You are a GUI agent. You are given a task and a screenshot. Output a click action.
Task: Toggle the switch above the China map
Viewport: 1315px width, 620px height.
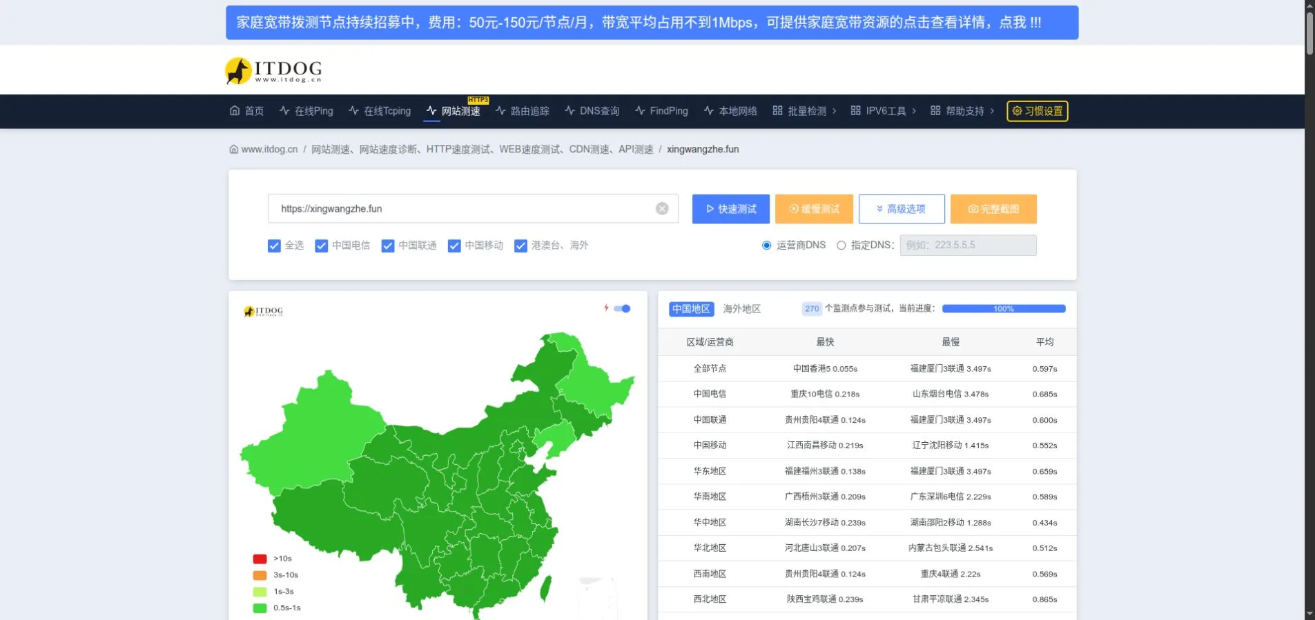[623, 308]
